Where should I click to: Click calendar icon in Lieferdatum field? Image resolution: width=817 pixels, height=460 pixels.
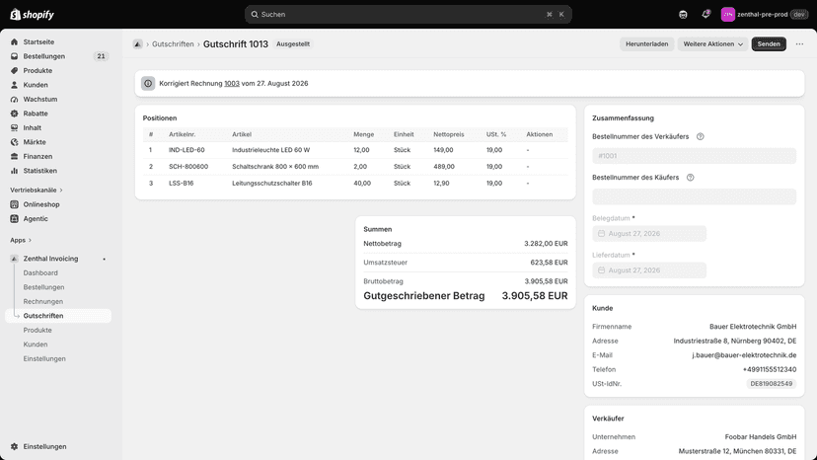click(x=601, y=270)
